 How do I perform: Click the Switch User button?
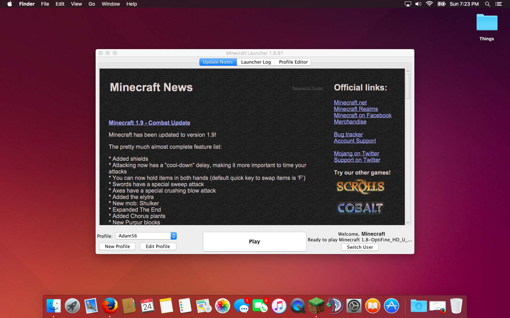pyautogui.click(x=360, y=247)
